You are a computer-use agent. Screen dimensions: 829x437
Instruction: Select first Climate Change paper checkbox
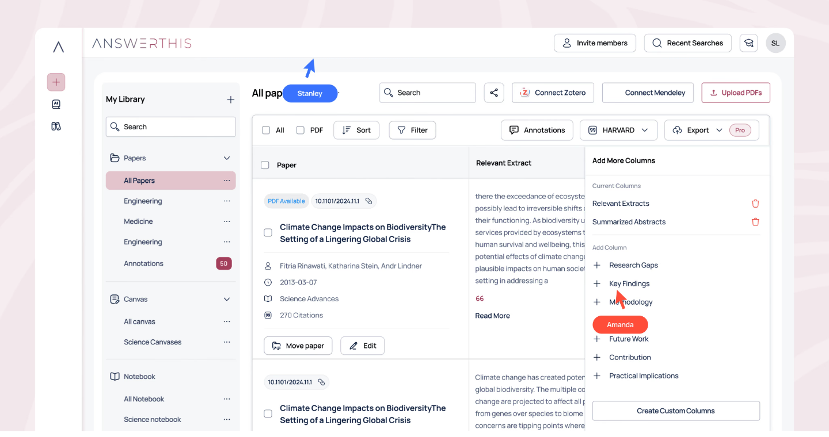pos(268,233)
